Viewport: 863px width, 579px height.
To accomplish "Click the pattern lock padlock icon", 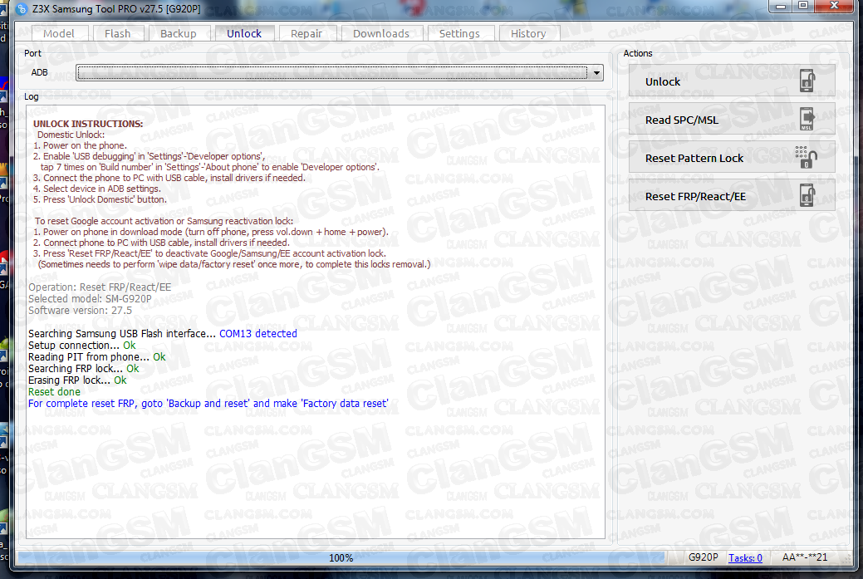I will click(x=807, y=157).
